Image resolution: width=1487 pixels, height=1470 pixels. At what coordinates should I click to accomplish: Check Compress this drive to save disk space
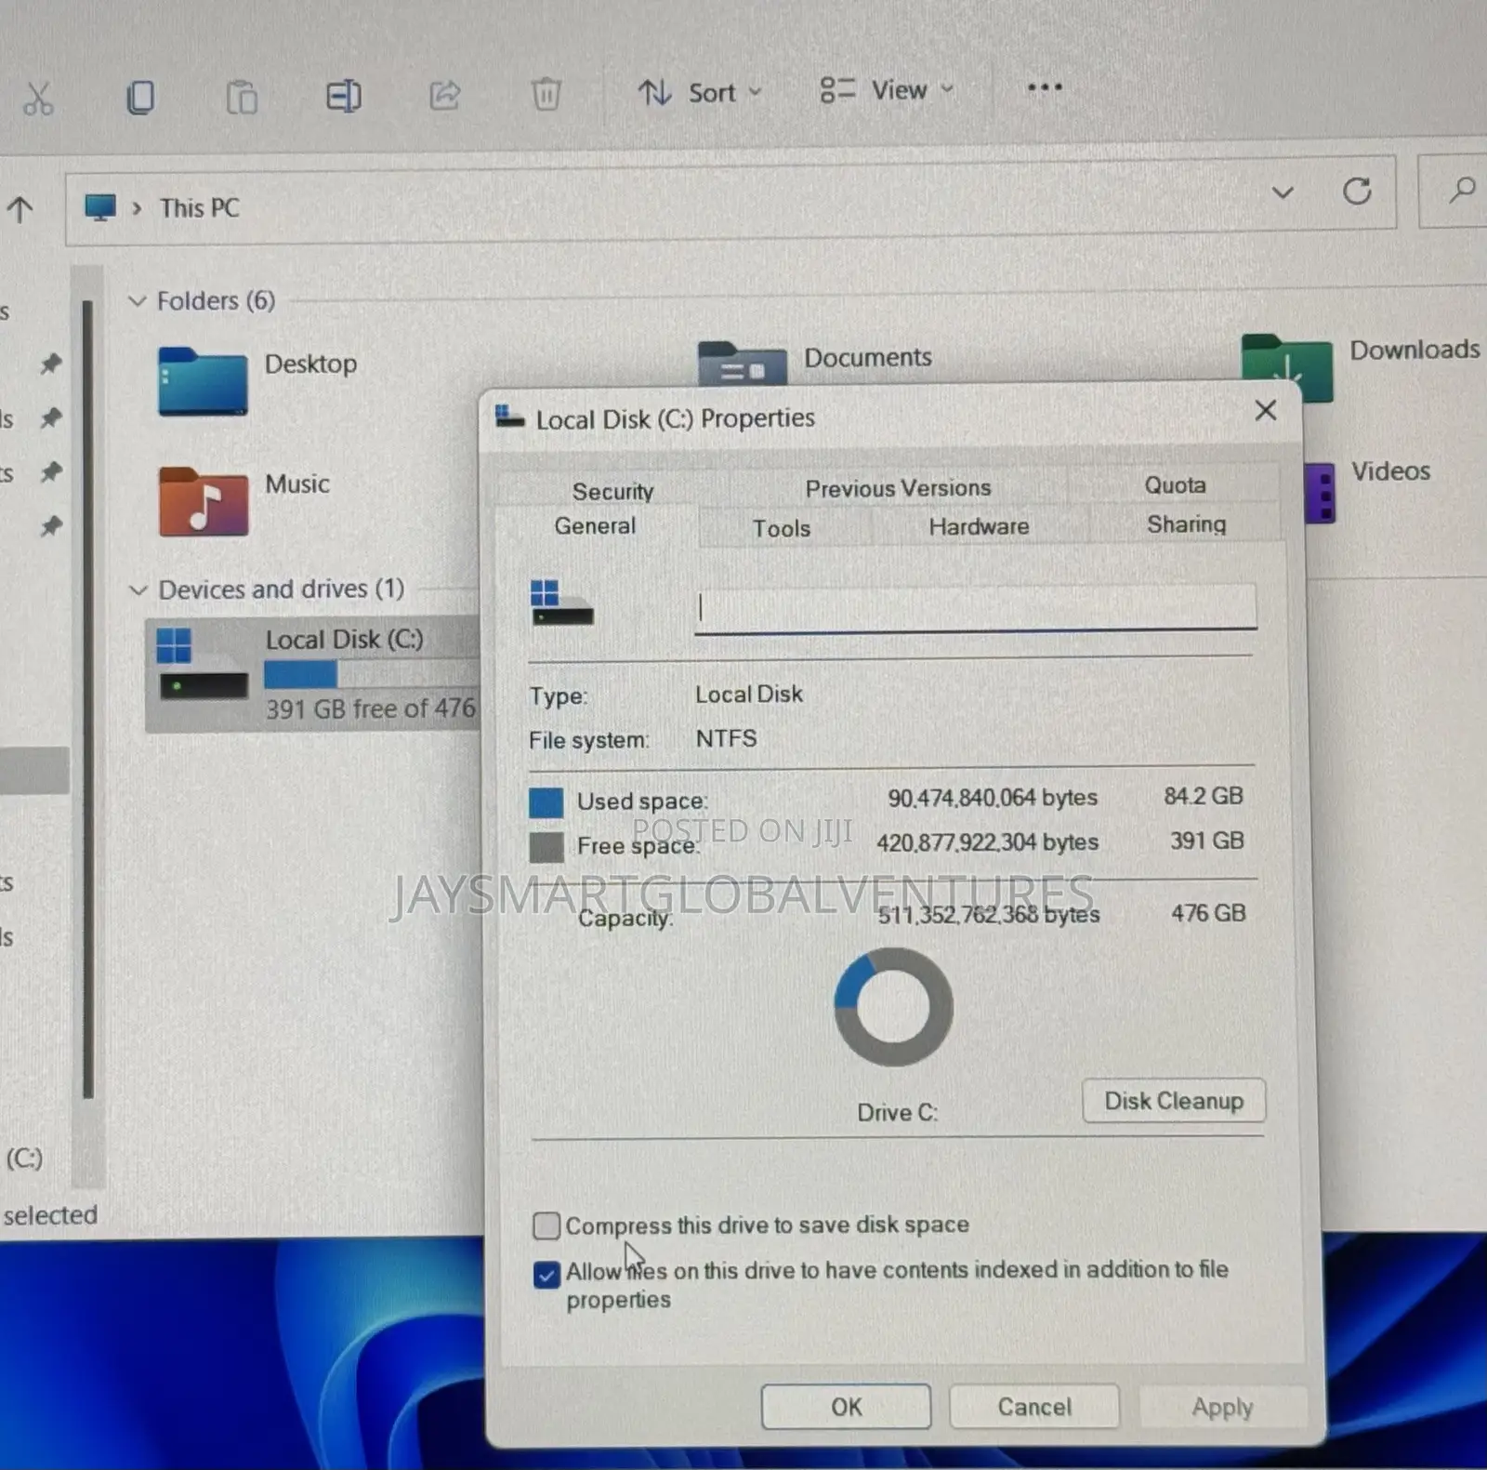point(546,1225)
